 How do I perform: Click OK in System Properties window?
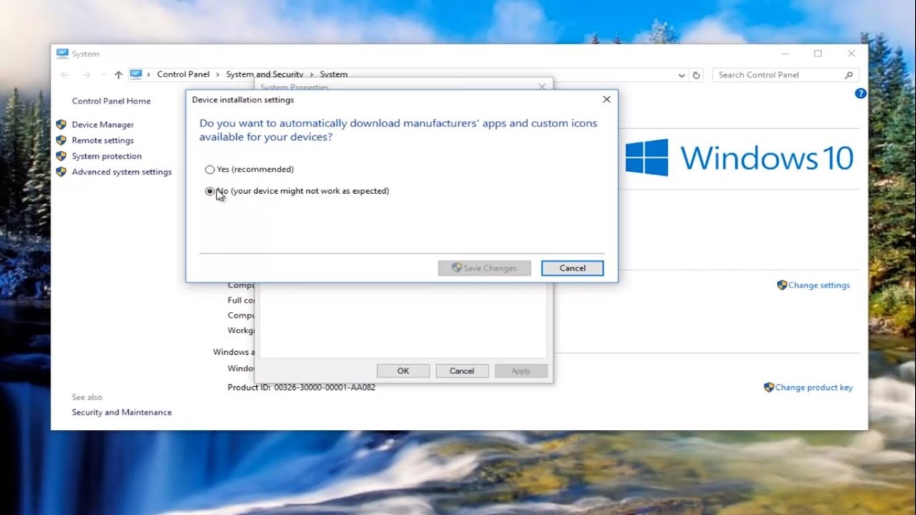pos(404,371)
